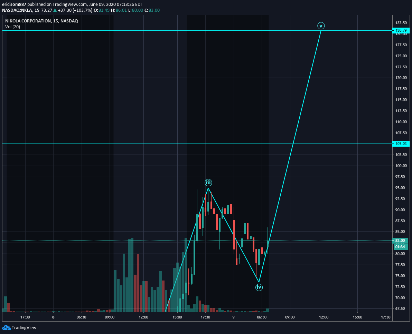Click the low value L:80.00
The width and height of the screenshot is (412, 334).
point(135,10)
